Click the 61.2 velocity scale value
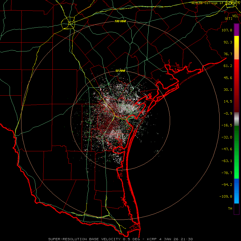 pyautogui.click(x=228, y=66)
